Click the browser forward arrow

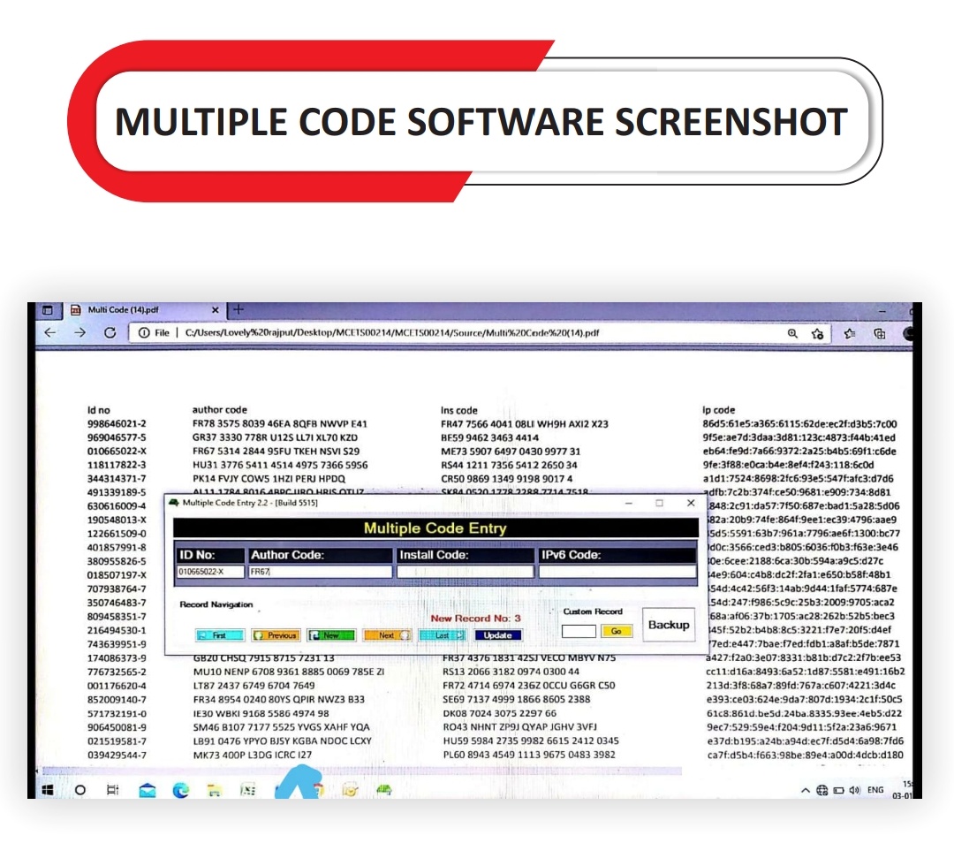pyautogui.click(x=80, y=333)
